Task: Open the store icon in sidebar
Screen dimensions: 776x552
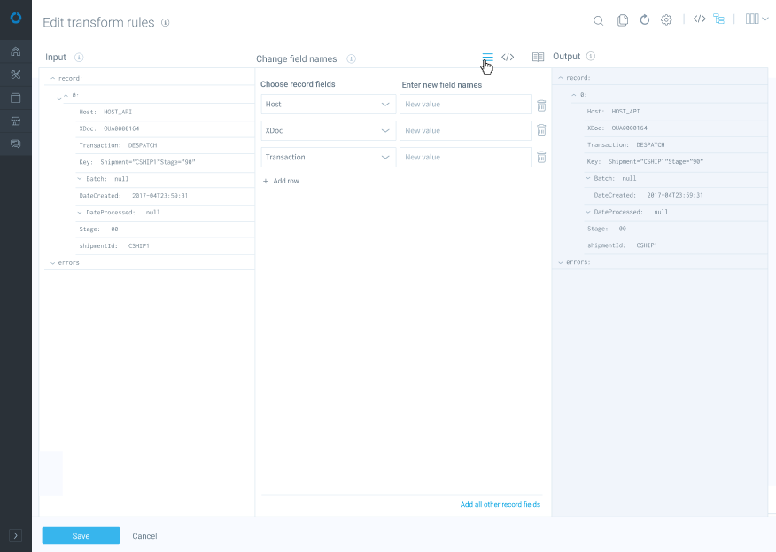Action: click(15, 121)
